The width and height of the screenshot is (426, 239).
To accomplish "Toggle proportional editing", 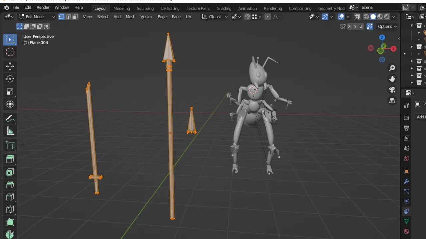I will 268,17.
